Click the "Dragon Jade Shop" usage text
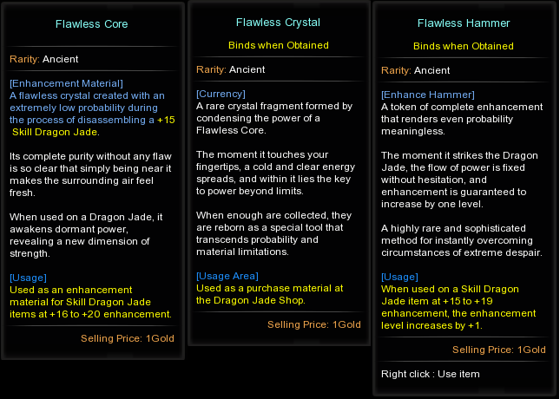 pos(249,300)
